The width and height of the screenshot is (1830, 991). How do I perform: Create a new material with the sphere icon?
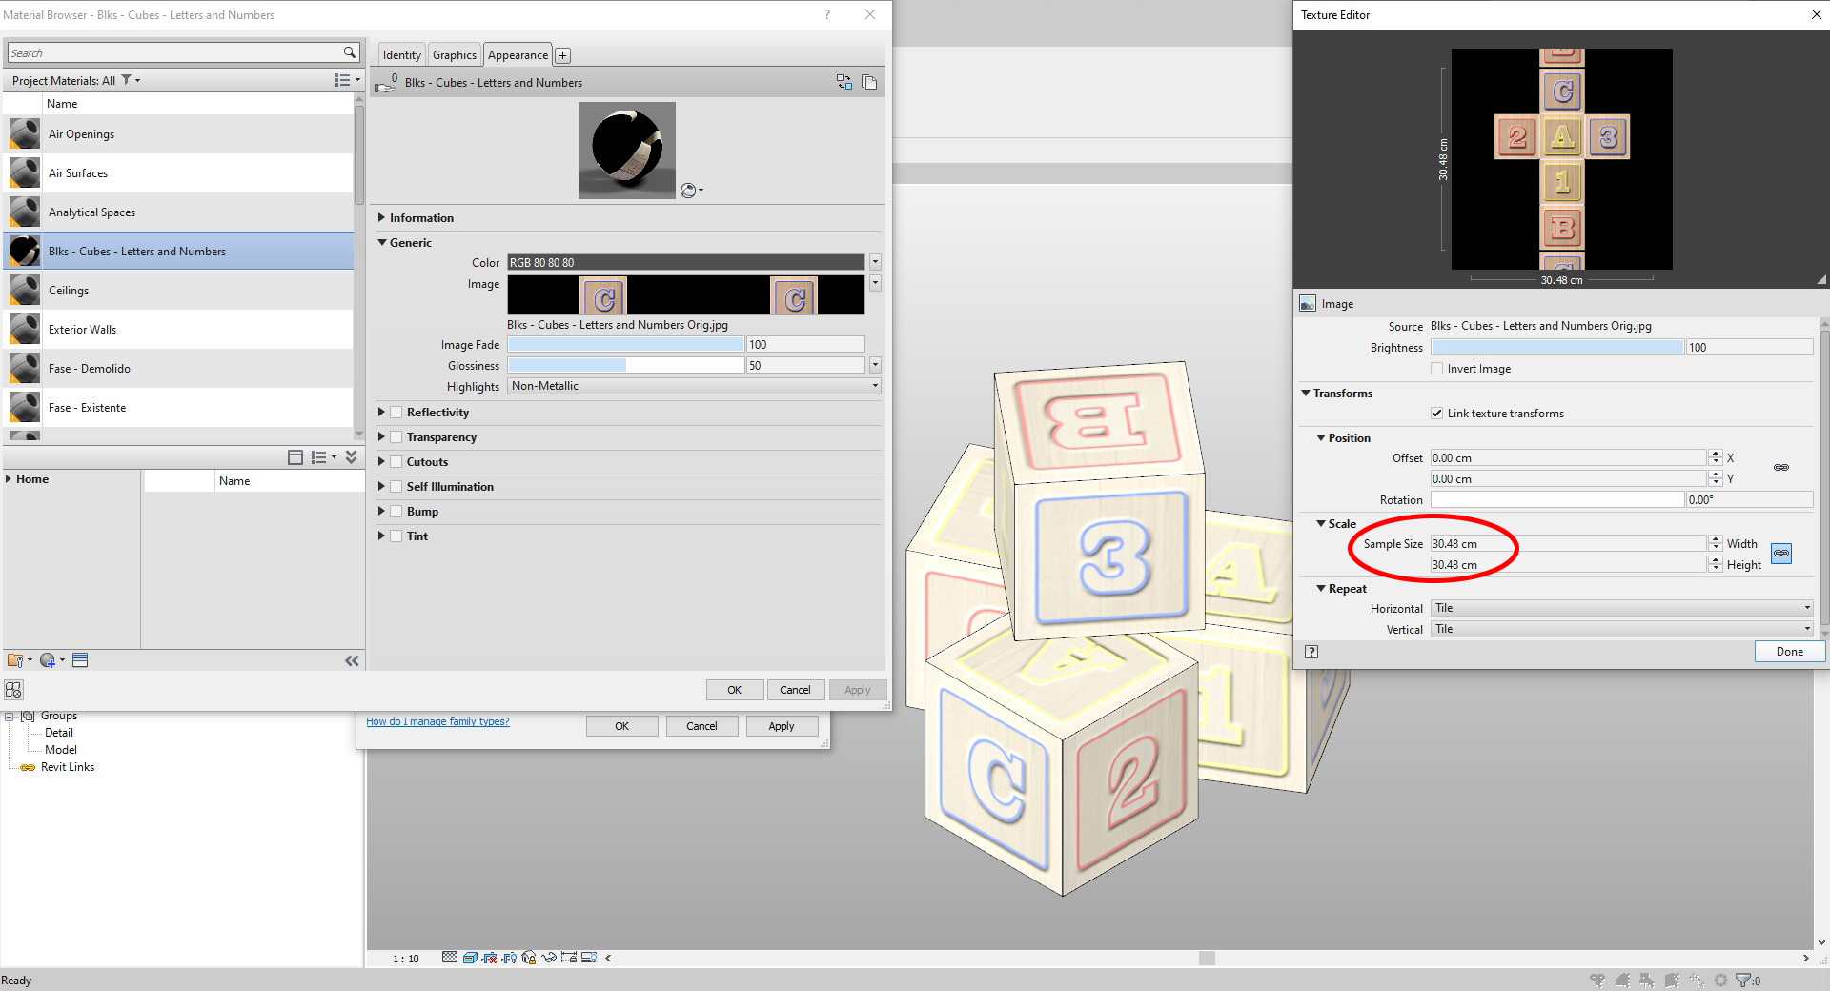47,659
